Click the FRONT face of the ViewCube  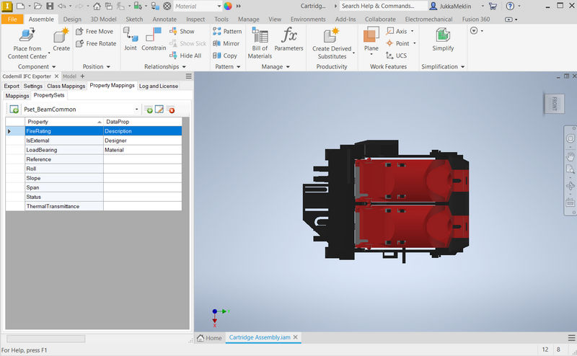pos(553,103)
